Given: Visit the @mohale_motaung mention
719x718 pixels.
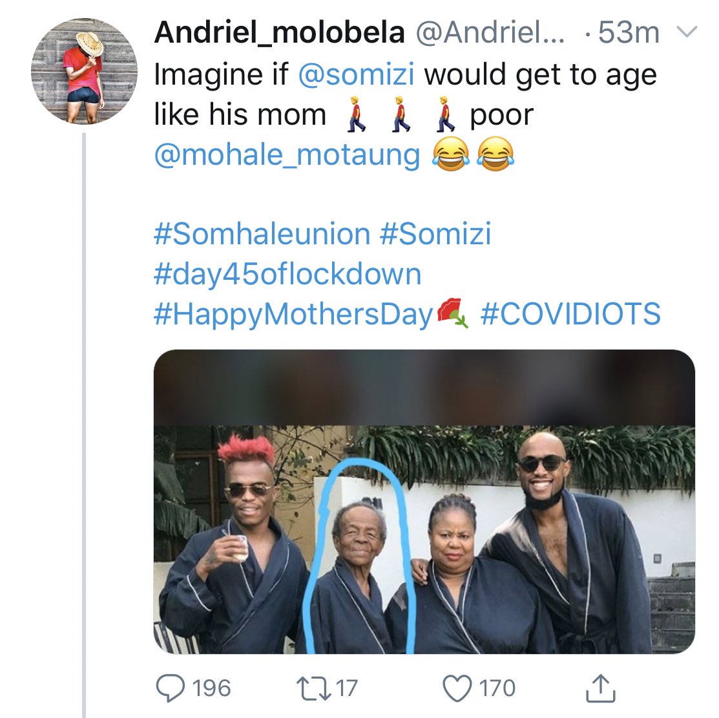Looking at the screenshot, I should 287,155.
